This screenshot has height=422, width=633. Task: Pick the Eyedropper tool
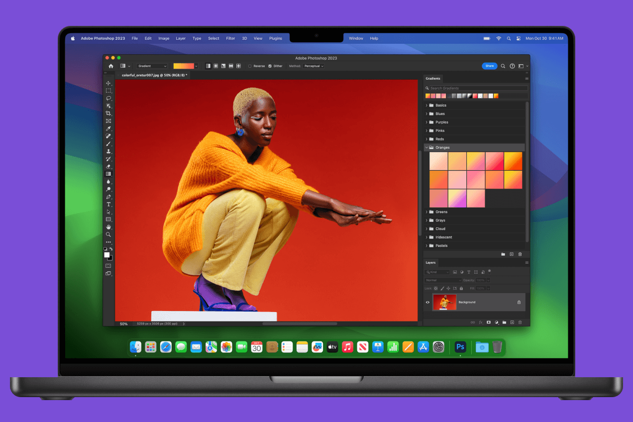click(108, 129)
